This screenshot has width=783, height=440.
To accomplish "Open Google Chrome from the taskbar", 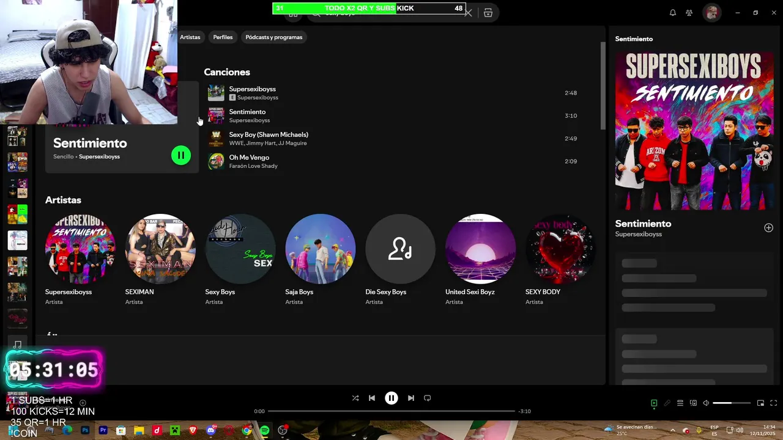I will 247,430.
